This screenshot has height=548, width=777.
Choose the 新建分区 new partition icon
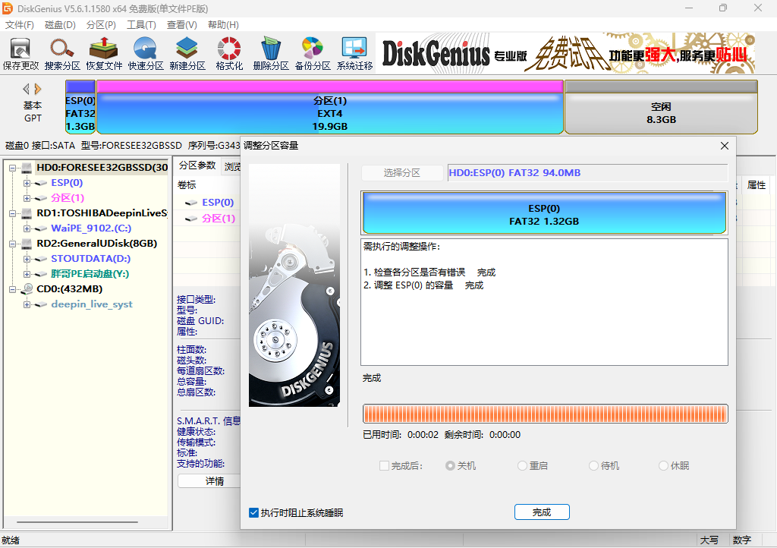(187, 54)
